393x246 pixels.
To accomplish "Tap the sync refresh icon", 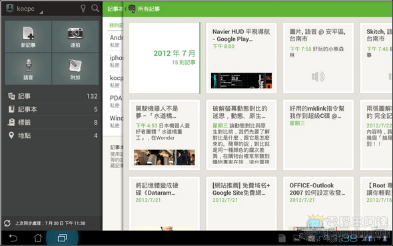I will click(7, 223).
